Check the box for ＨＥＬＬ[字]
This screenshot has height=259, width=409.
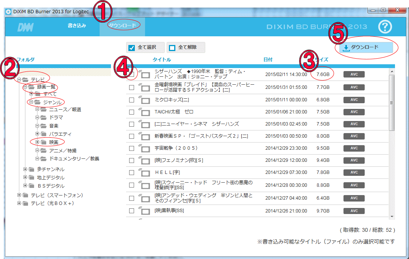pyautogui.click(x=132, y=172)
